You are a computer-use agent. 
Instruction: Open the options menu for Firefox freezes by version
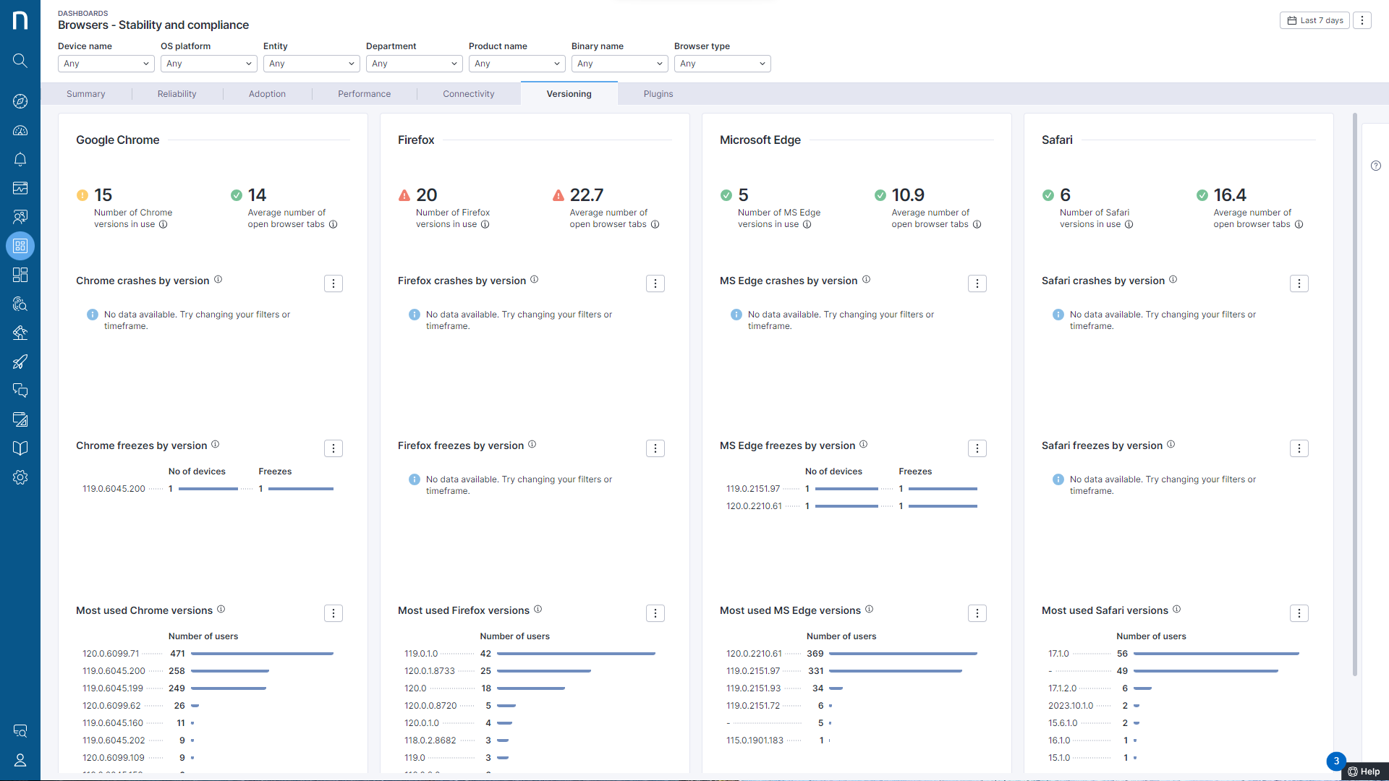click(655, 448)
